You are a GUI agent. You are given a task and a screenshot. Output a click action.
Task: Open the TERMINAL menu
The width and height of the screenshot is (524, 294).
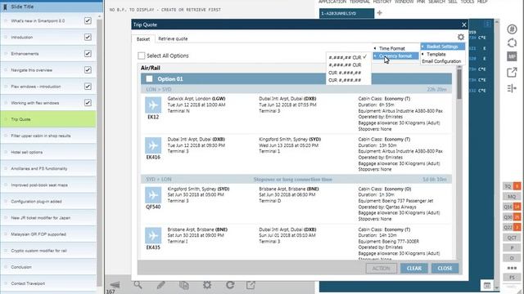(359, 2)
